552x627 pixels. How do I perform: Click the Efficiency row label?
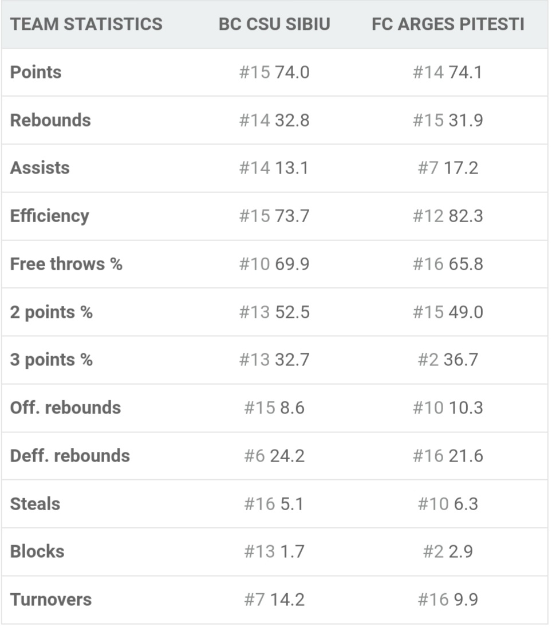point(50,216)
